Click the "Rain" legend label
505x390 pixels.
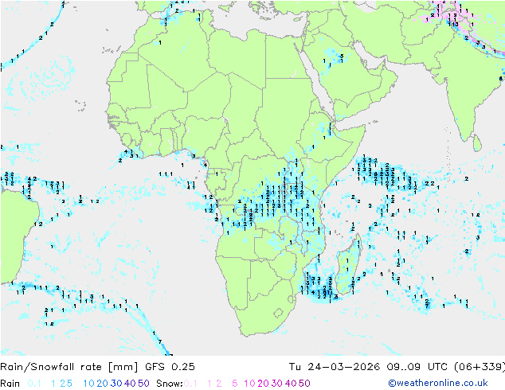10,384
